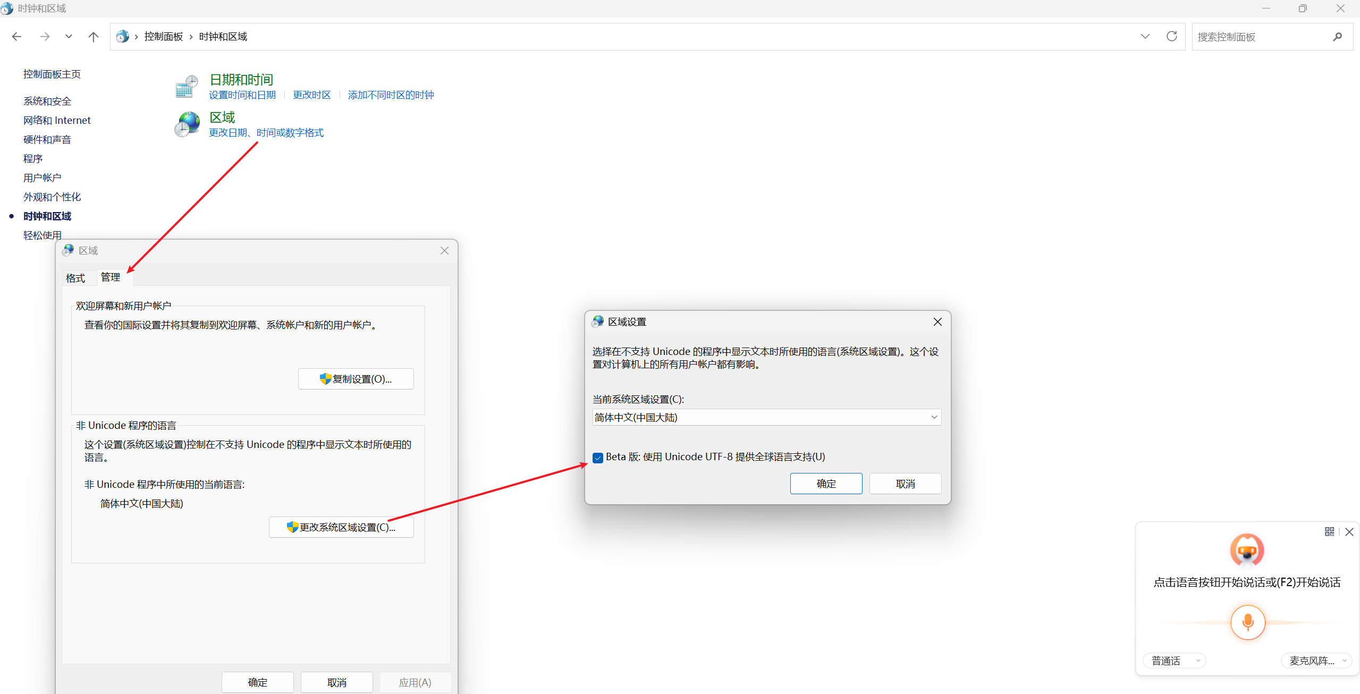This screenshot has height=694, width=1360.
Task: Click the 日期和时间 calendar clock icon
Action: pos(187,86)
